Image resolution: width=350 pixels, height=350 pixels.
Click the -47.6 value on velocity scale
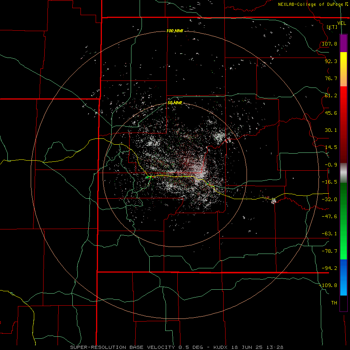coord(329,217)
